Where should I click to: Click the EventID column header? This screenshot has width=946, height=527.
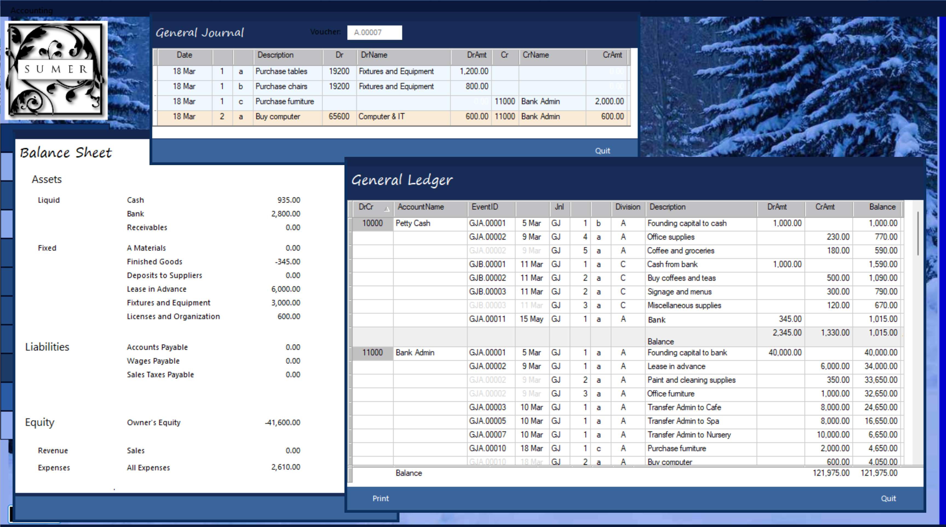[485, 207]
